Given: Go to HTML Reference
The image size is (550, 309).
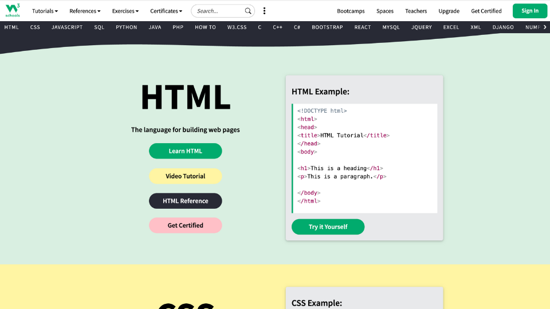Looking at the screenshot, I should pyautogui.click(x=185, y=201).
